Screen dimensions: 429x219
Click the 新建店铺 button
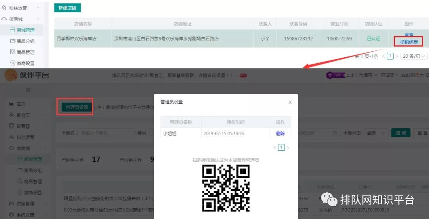click(x=68, y=8)
